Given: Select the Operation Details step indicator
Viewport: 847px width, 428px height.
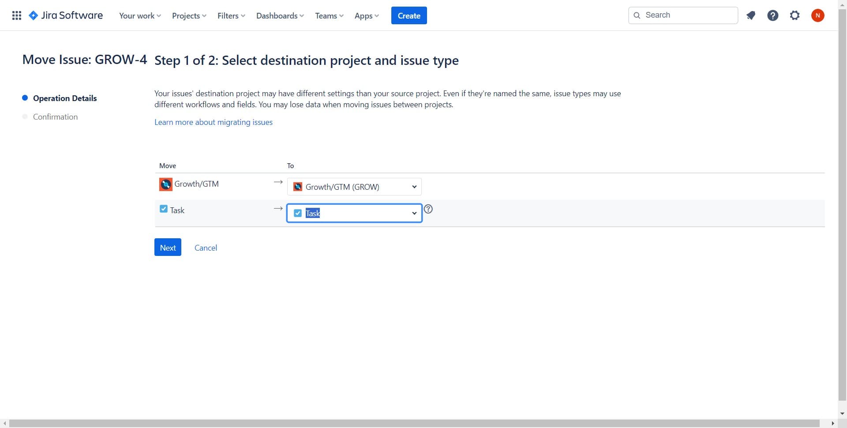Looking at the screenshot, I should point(64,98).
